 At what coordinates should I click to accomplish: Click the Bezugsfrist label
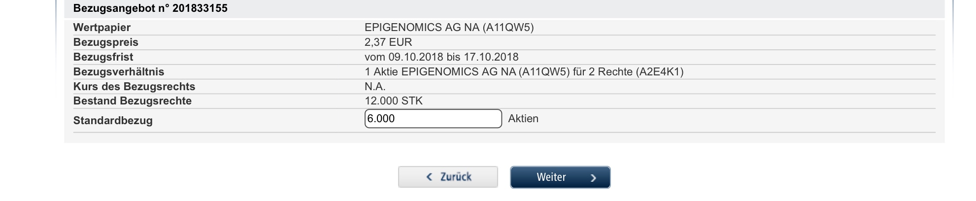click(103, 57)
